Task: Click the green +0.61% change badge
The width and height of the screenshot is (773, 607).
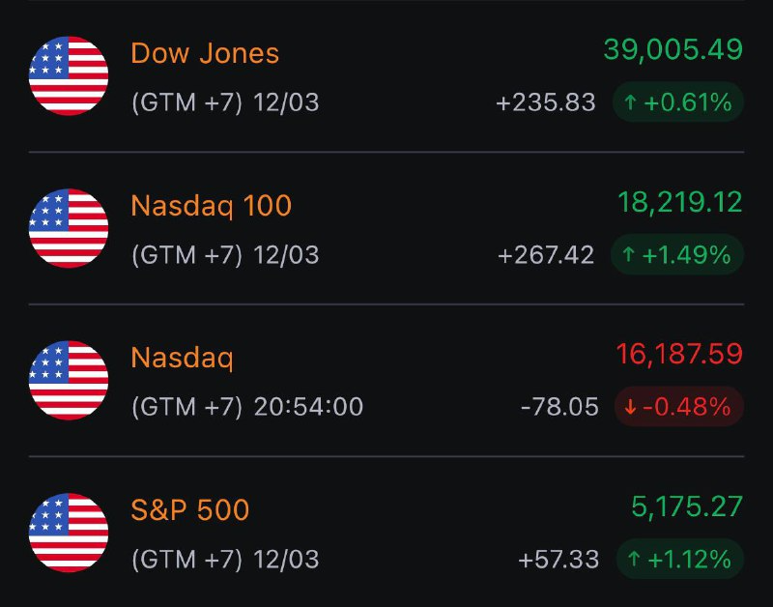Action: 678,102
